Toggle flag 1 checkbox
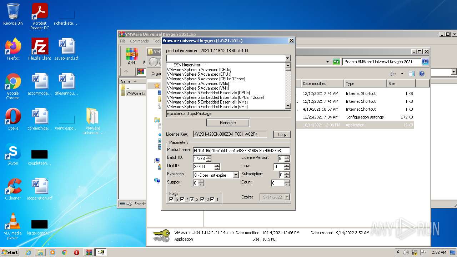This screenshot has height=257, width=457. pos(212,199)
